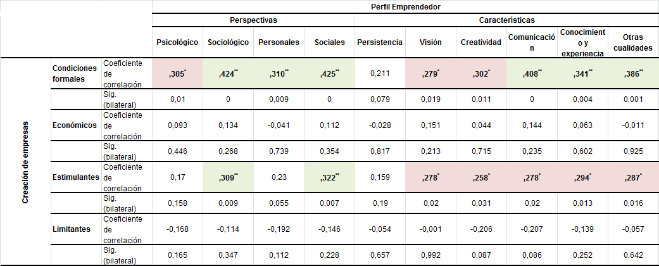Select the Características group header
The height and width of the screenshot is (266, 659).
coord(506,20)
